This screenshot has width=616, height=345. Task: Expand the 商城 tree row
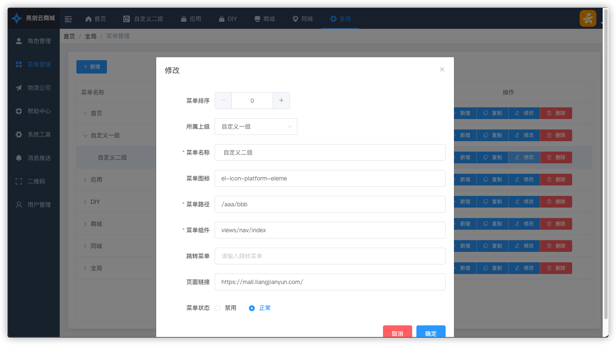click(85, 224)
